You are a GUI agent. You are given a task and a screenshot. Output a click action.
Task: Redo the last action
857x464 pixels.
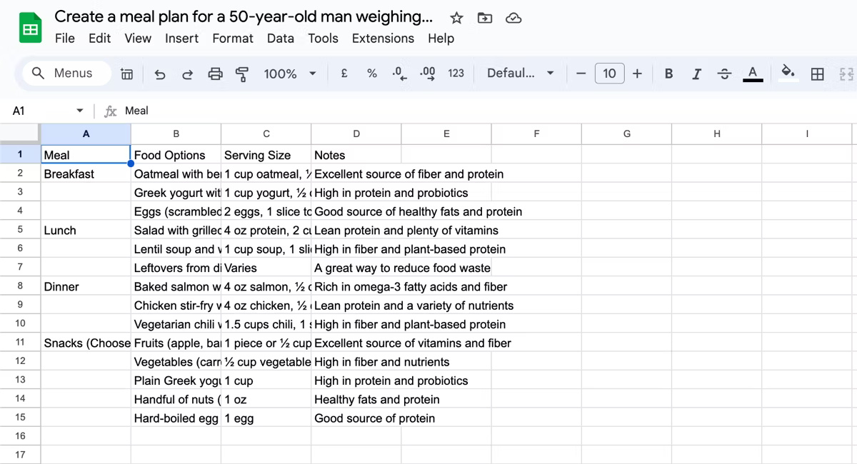pyautogui.click(x=187, y=73)
